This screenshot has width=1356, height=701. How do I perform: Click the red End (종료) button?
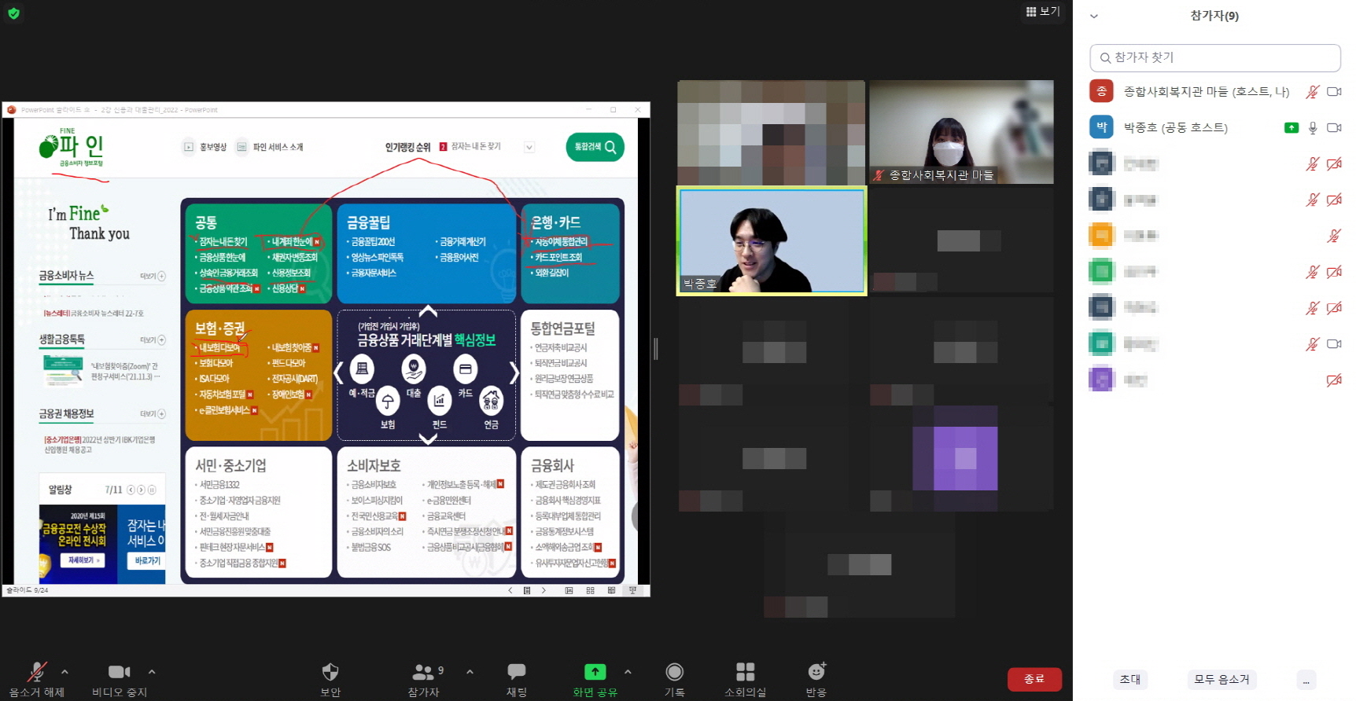[1034, 679]
